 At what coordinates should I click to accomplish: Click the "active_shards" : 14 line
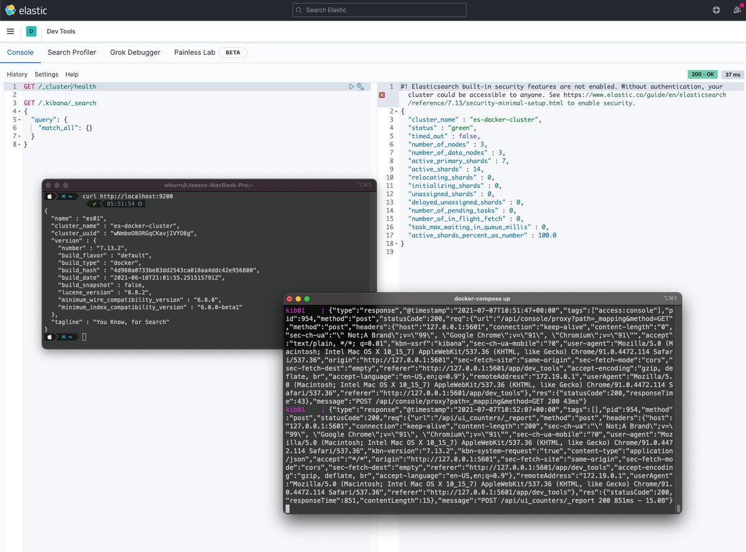445,169
